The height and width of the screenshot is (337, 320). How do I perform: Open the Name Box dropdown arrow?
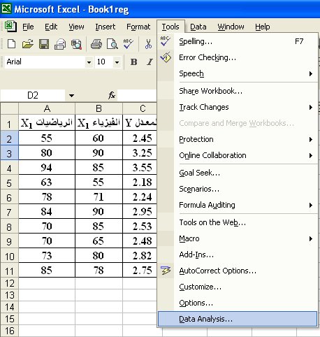71,96
